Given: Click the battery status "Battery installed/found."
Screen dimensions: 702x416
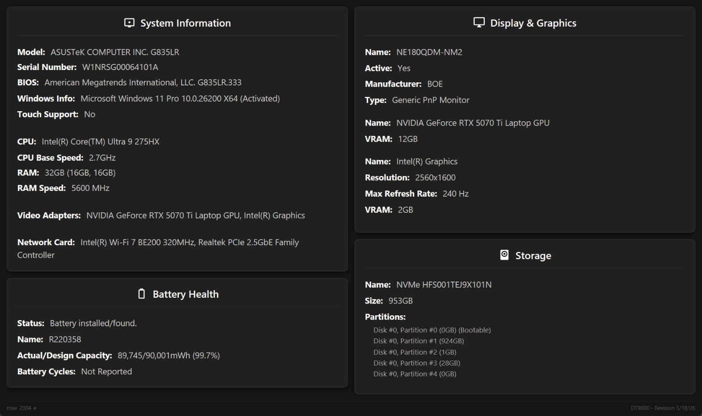Looking at the screenshot, I should coord(93,324).
